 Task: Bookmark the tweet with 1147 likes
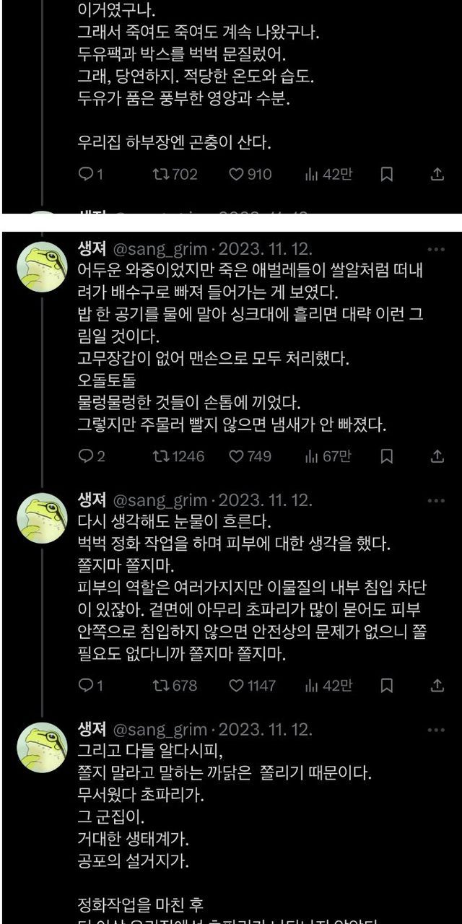click(x=386, y=684)
